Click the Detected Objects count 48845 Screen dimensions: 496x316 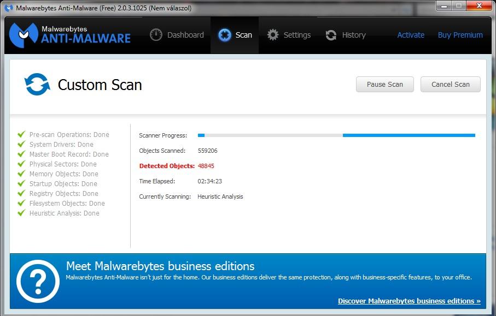[x=206, y=166]
